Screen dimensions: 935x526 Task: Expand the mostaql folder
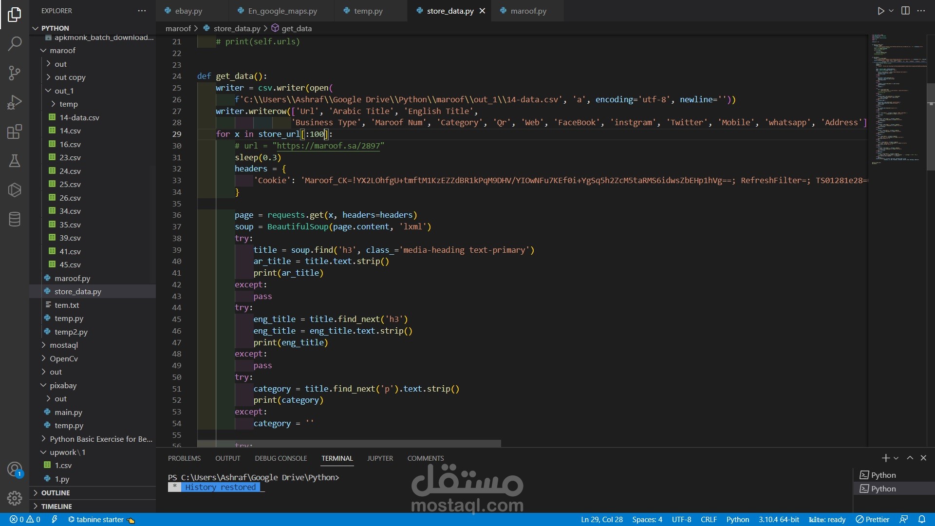(63, 345)
